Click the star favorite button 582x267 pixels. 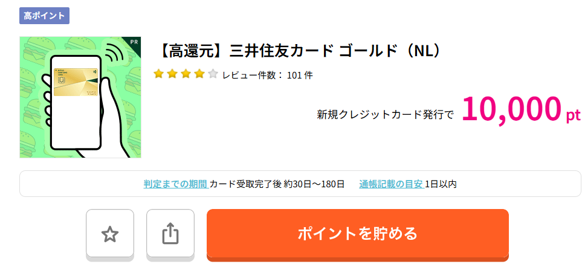(x=110, y=233)
